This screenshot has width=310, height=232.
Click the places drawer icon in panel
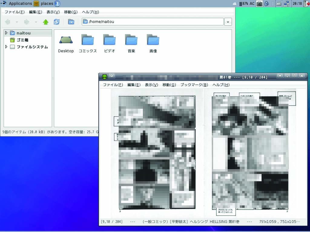coord(36,3)
